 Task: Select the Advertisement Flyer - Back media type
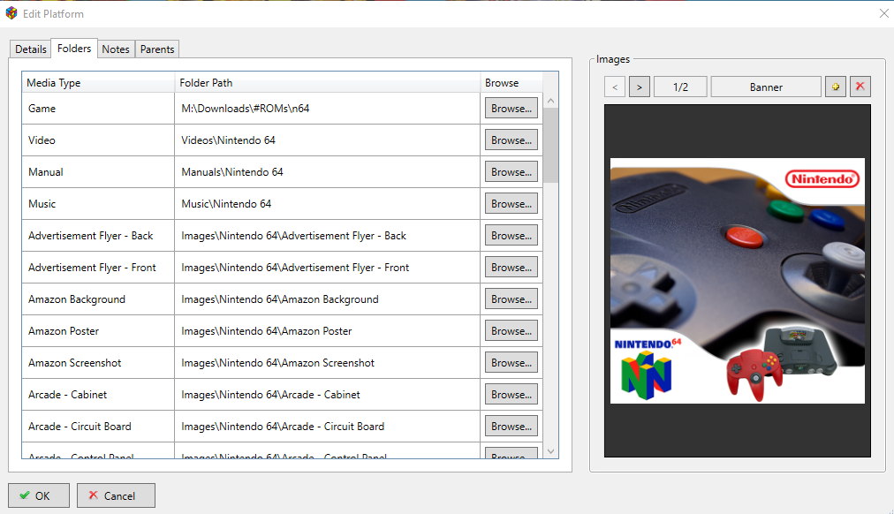(98, 235)
